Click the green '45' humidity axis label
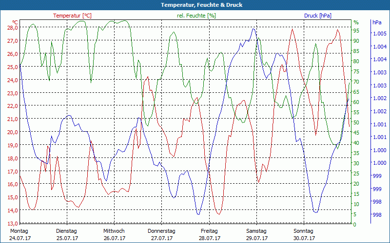The image size is (390, 243). point(356,133)
